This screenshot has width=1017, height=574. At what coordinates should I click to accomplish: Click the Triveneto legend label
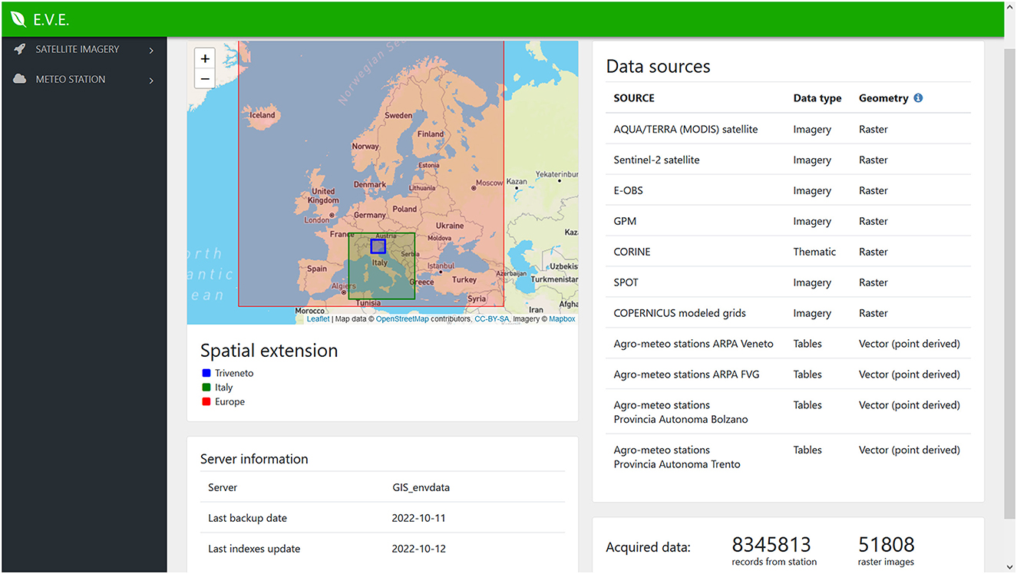coord(234,373)
